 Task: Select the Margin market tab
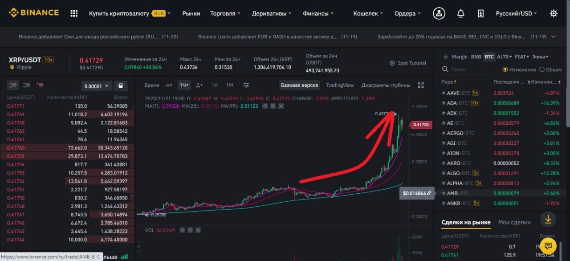(x=460, y=57)
